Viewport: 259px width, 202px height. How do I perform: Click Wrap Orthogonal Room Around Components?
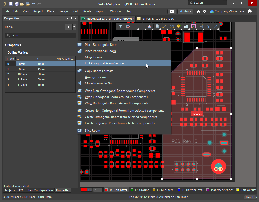tap(124, 97)
